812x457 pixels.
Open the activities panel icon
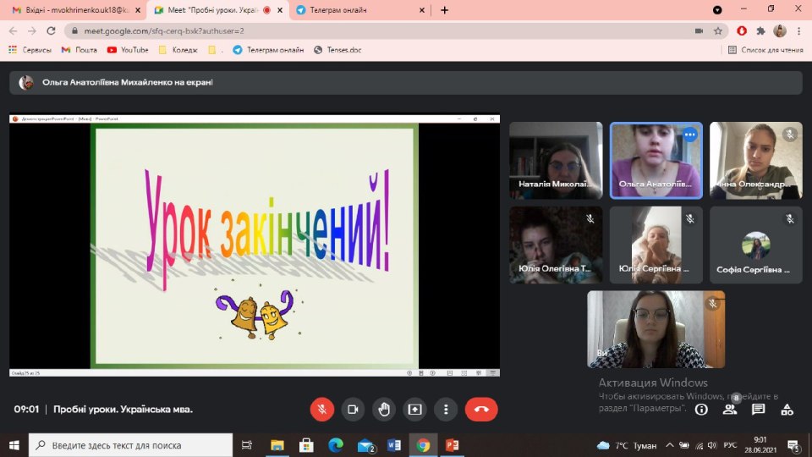787,409
